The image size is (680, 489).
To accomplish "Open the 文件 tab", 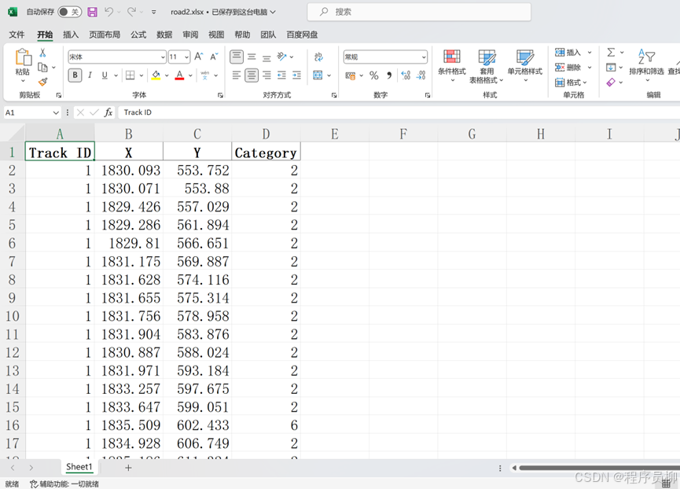I will 17,35.
